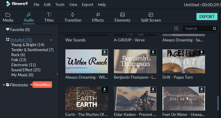The image size is (221, 118).
Task: Click the War Sounds label
Action: (x=75, y=40)
